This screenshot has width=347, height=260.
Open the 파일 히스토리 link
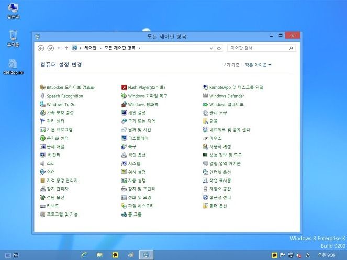pos(141,206)
